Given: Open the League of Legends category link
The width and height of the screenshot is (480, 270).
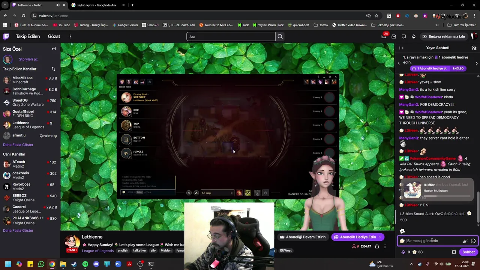Looking at the screenshot, I should point(97,250).
